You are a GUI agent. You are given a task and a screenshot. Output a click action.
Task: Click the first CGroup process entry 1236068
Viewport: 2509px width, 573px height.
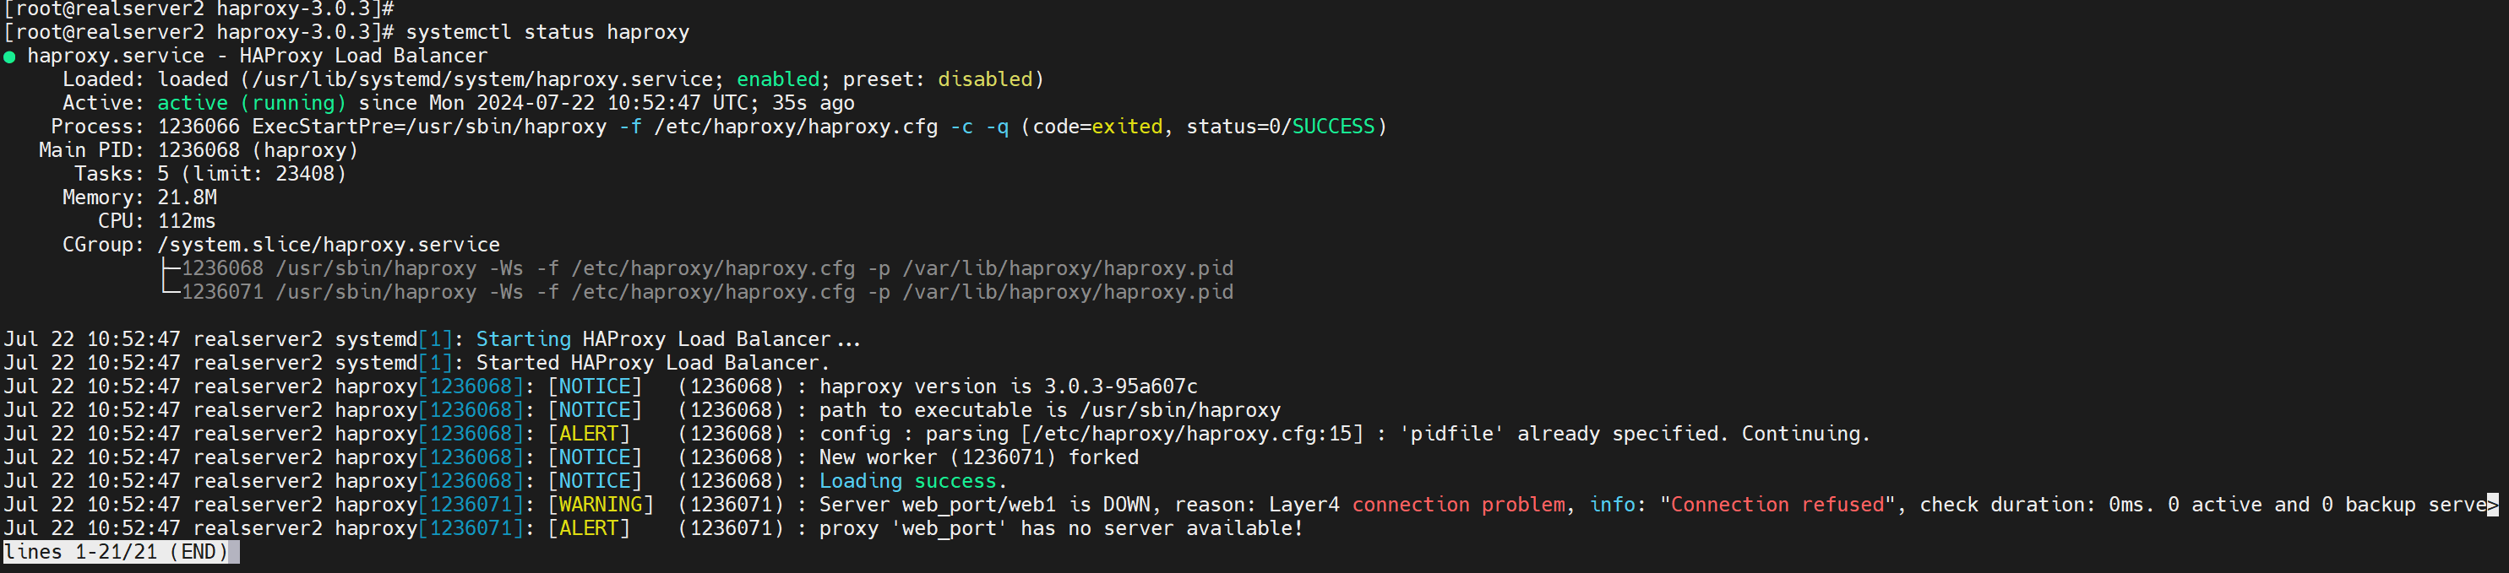222,268
